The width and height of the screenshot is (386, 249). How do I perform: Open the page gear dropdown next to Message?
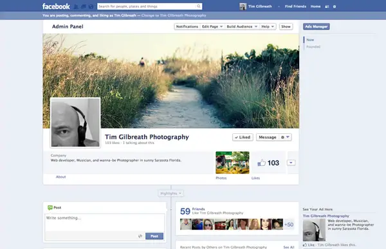[x=285, y=137]
